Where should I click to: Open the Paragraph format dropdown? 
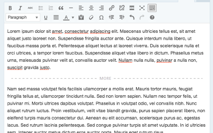[x=23, y=17]
